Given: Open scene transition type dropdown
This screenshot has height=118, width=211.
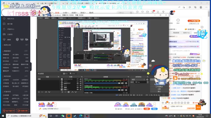Looking at the screenshot, I should 138,80.
